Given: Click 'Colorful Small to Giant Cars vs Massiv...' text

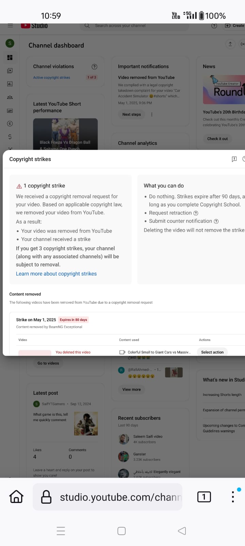Looking at the screenshot, I should tap(159, 352).
